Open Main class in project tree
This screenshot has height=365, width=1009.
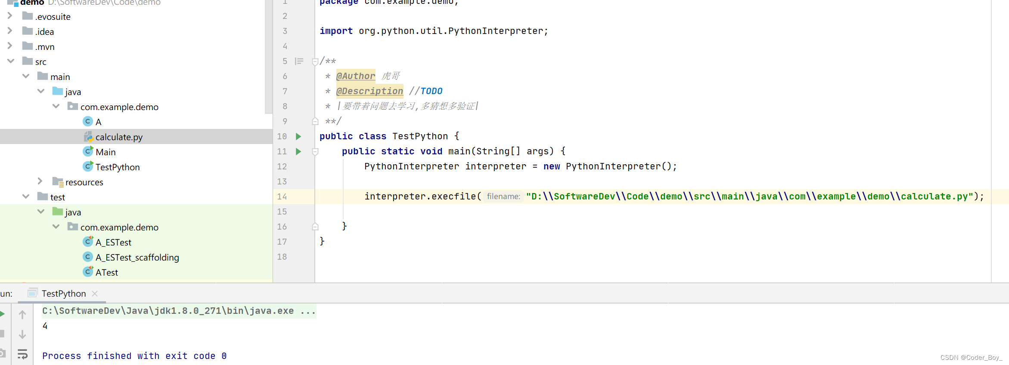[x=106, y=152]
